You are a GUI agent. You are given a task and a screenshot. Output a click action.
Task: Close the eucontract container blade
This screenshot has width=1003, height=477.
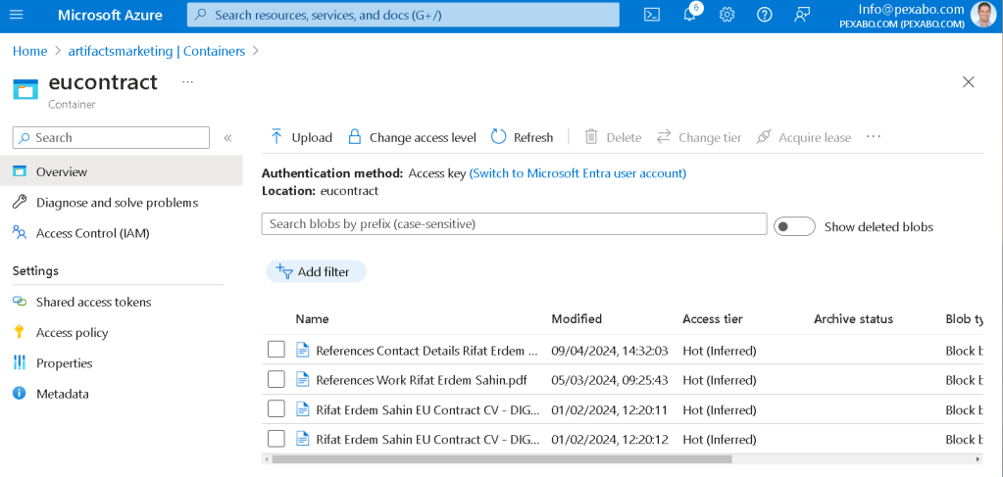[x=969, y=82]
